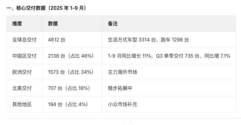Click the 生活方式车型 3314 台 remark cell
This screenshot has height=125, width=241.
click(x=148, y=40)
